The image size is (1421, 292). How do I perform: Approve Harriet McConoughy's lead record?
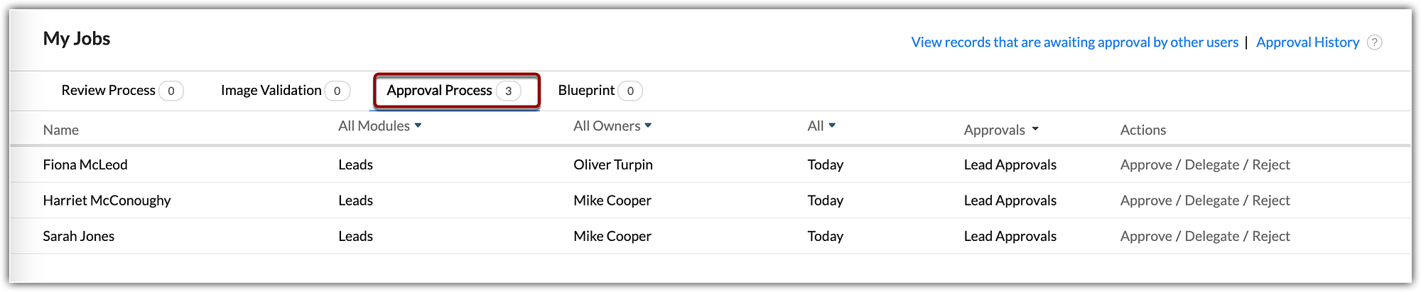click(1145, 201)
